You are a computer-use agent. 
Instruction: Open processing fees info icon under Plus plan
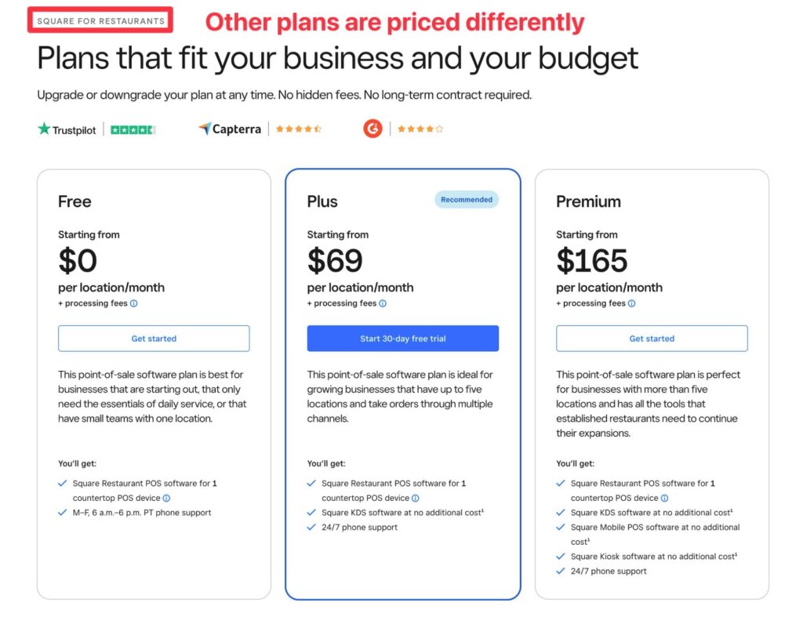coord(383,303)
